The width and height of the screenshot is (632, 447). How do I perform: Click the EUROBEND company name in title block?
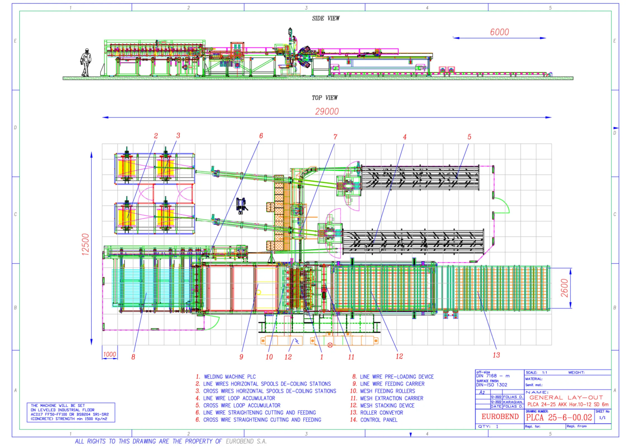(500, 417)
